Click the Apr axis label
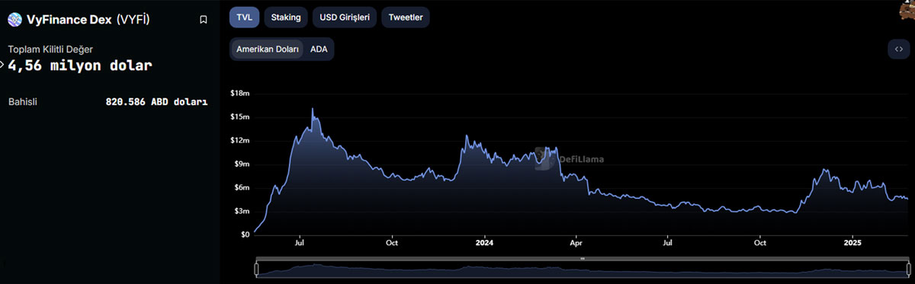 tap(576, 244)
